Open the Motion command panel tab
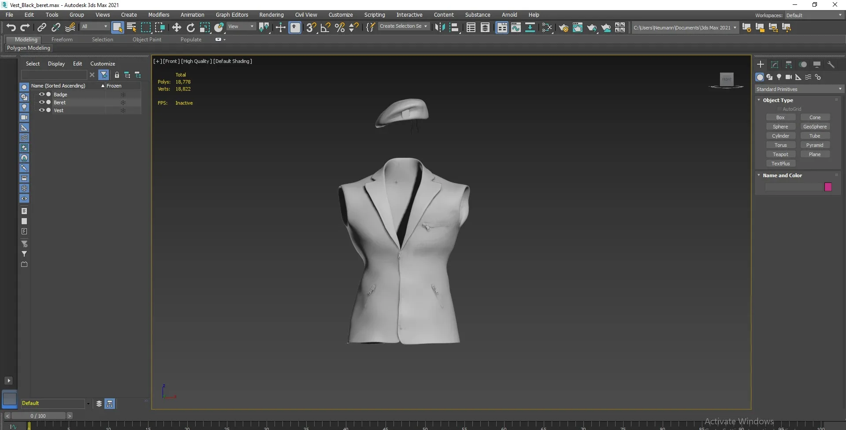 click(803, 64)
